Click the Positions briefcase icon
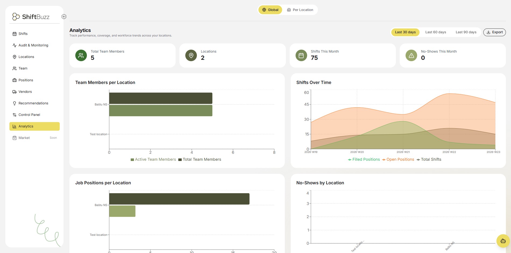 click(x=15, y=80)
